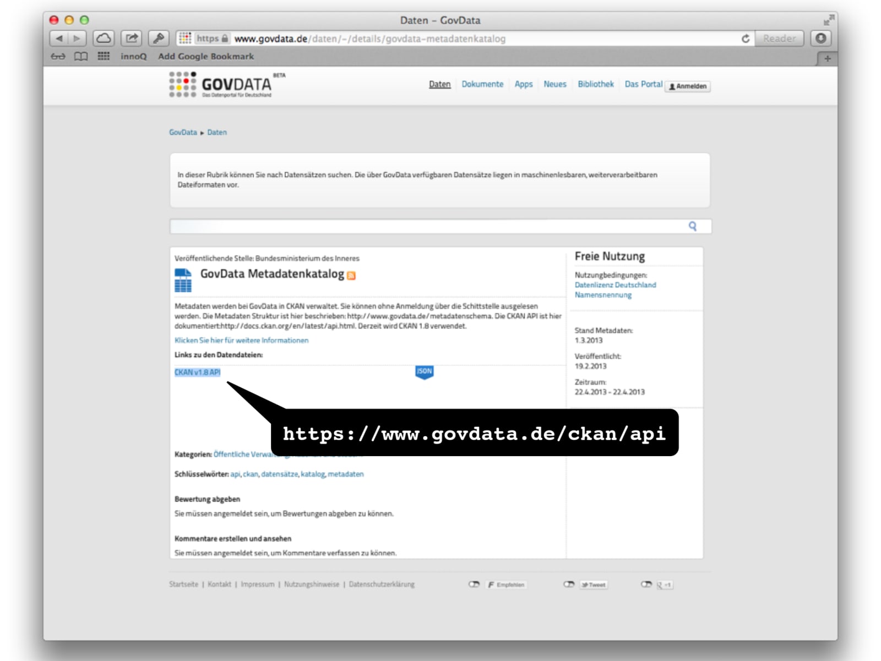Open the Nutzungshinweise footer link
Image resolution: width=881 pixels, height=661 pixels.
pyautogui.click(x=312, y=584)
